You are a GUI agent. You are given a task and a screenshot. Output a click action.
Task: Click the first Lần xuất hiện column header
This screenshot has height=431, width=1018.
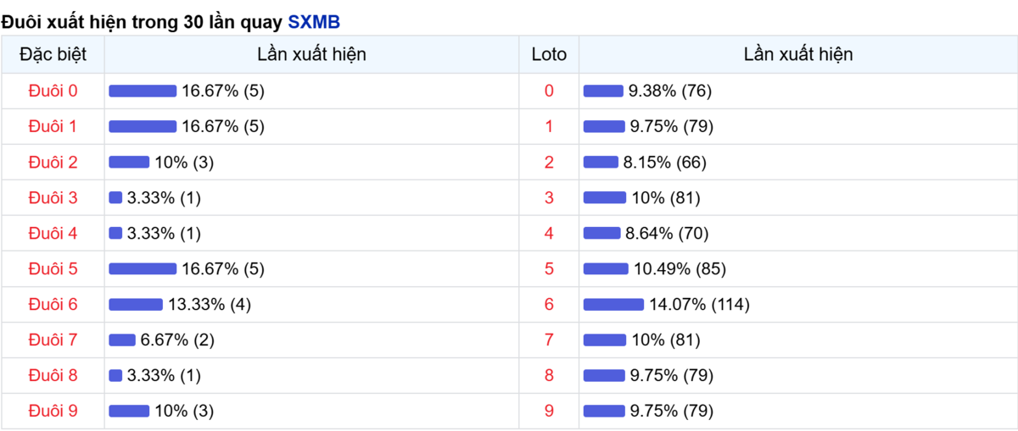(x=311, y=54)
